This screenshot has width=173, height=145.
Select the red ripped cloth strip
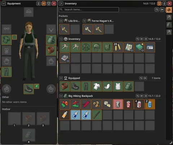click(86, 104)
